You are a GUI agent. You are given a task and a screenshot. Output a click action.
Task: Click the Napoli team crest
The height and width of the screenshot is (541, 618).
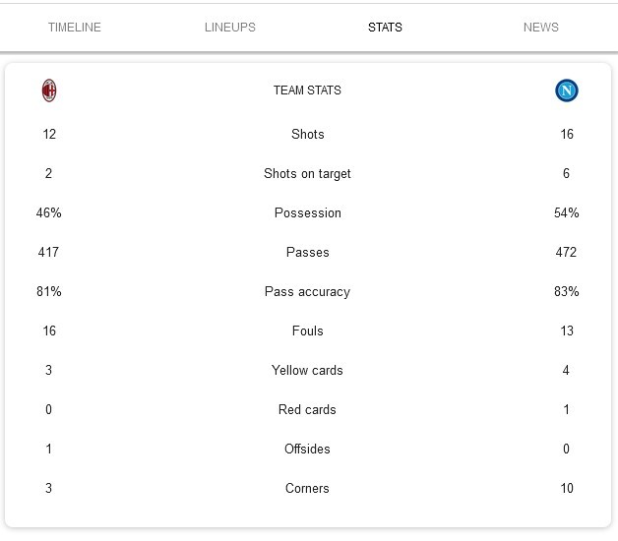pyautogui.click(x=566, y=90)
